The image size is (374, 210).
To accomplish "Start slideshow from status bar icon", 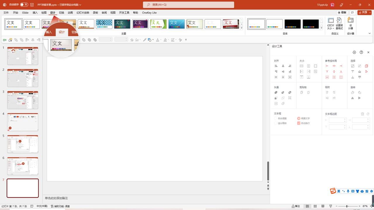I will click(330, 206).
